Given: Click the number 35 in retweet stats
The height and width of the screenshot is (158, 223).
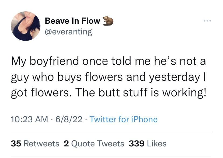Looking at the screenshot, I should (x=16, y=143).
